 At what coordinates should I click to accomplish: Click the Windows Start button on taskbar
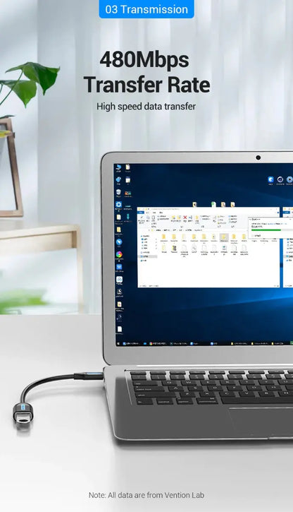pyautogui.click(x=118, y=343)
